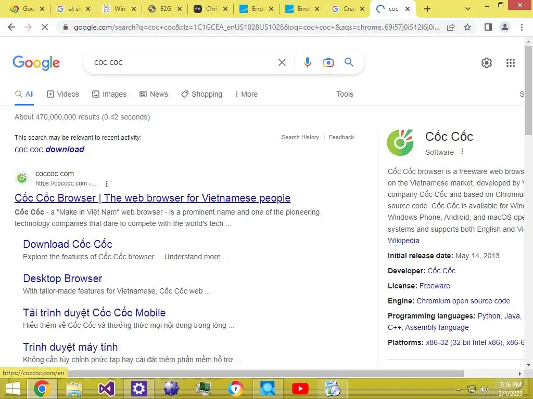Submit search with magnifier icon
The height and width of the screenshot is (399, 533).
pos(349,62)
